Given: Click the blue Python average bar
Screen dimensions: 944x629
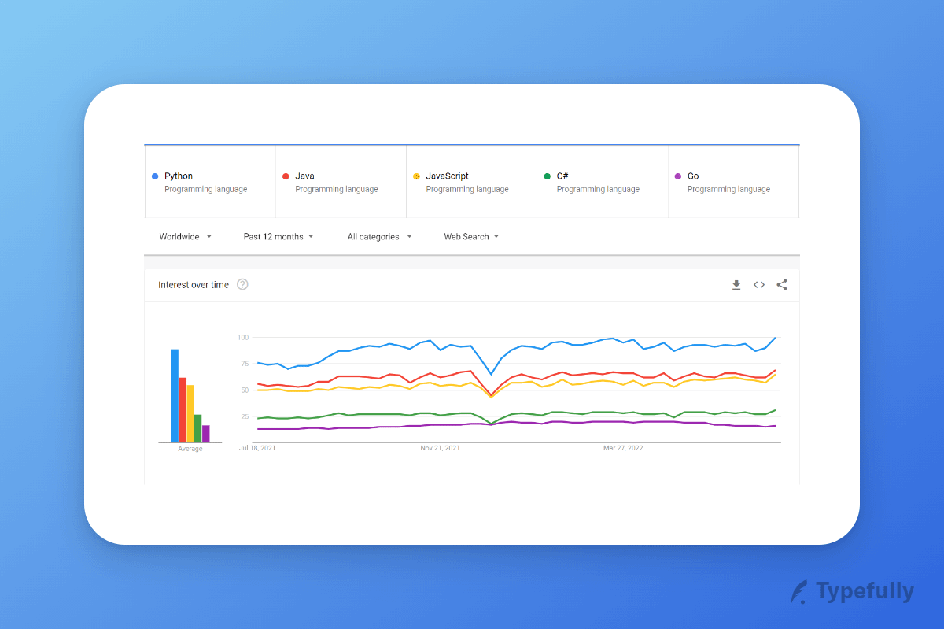Looking at the screenshot, I should click(175, 396).
